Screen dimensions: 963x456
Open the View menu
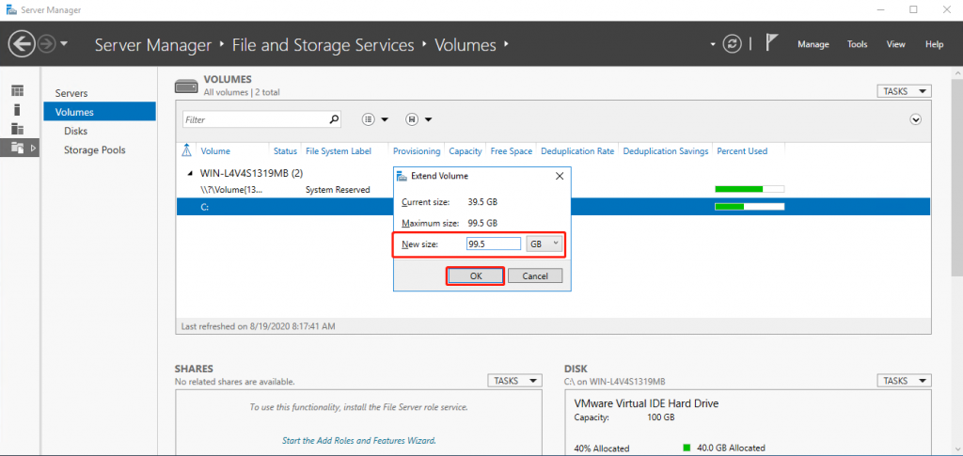[896, 44]
